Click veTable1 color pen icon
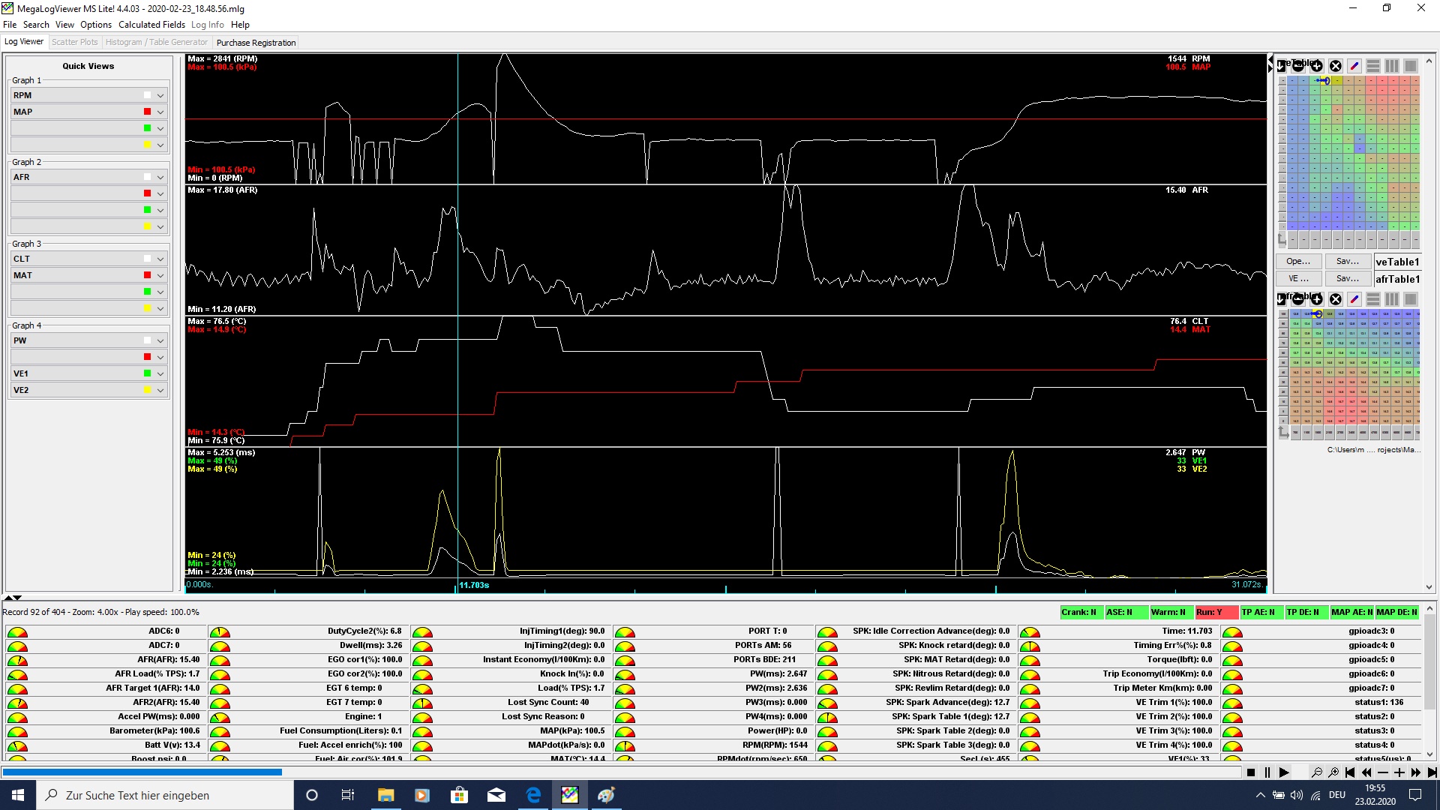The image size is (1440, 810). coord(1354,66)
